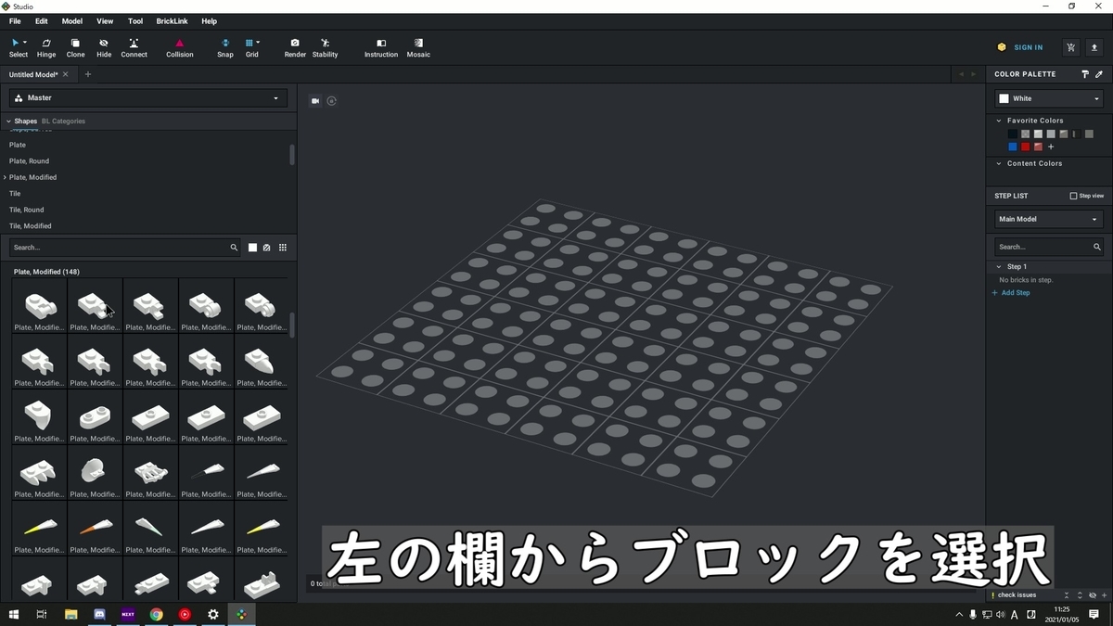
Task: Toggle Snap mode
Action: (x=225, y=47)
